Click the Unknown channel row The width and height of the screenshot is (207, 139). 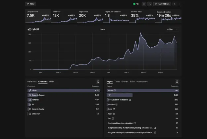(x=64, y=114)
